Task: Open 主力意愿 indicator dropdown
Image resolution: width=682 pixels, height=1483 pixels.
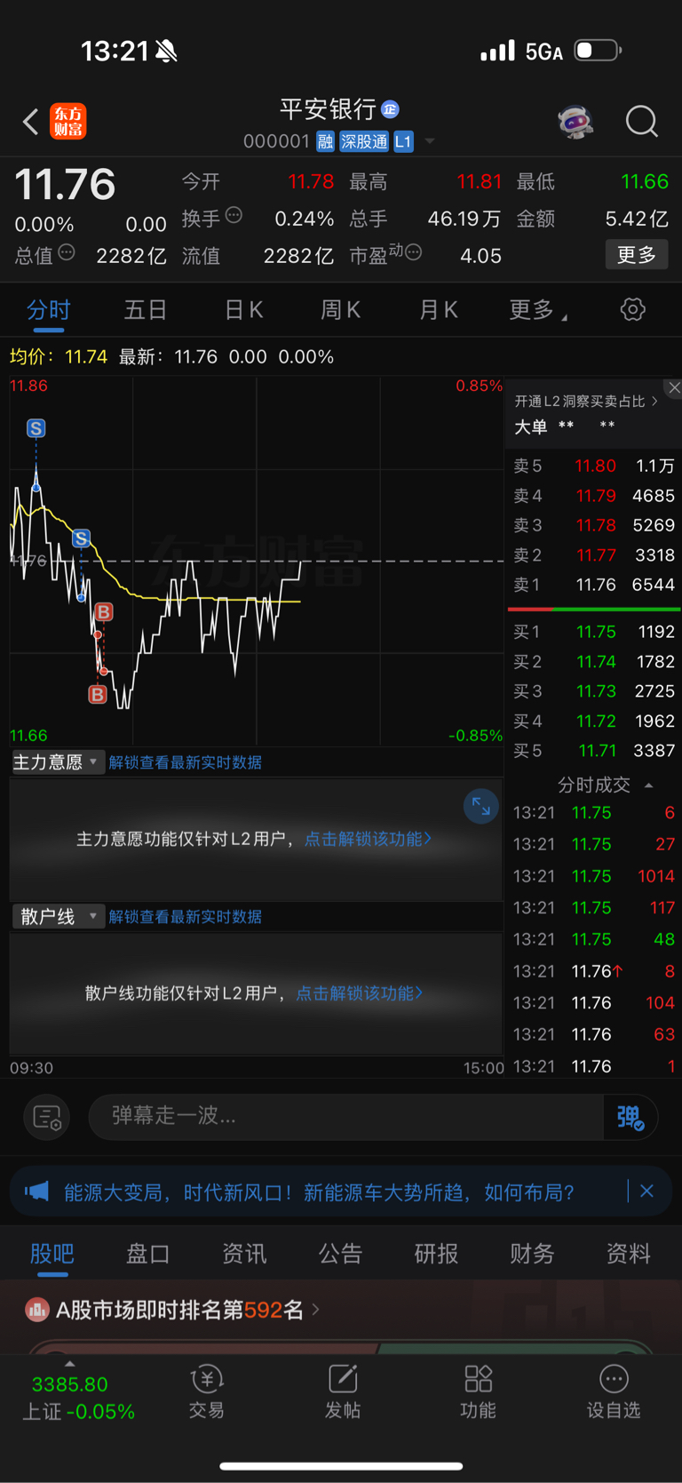Action: (x=58, y=761)
